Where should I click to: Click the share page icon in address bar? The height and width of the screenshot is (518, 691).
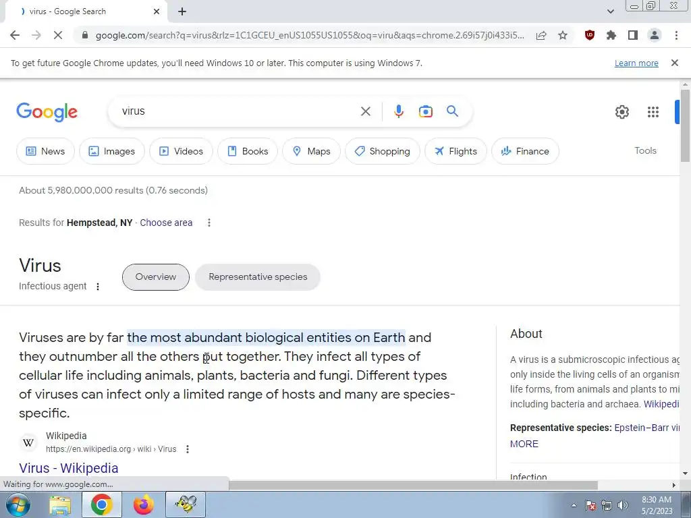(541, 35)
